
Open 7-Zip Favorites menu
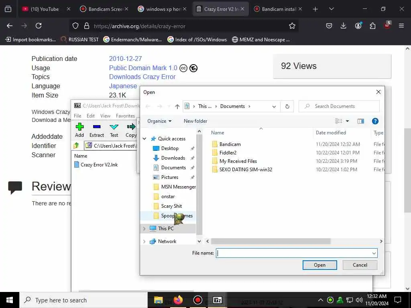(125, 116)
